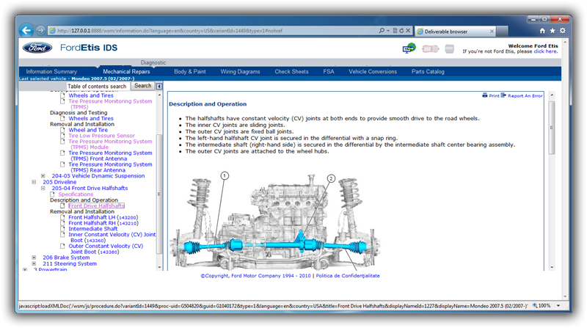Click the vehicle connection monitor icon
This screenshot has height=328, width=587.
(409, 48)
